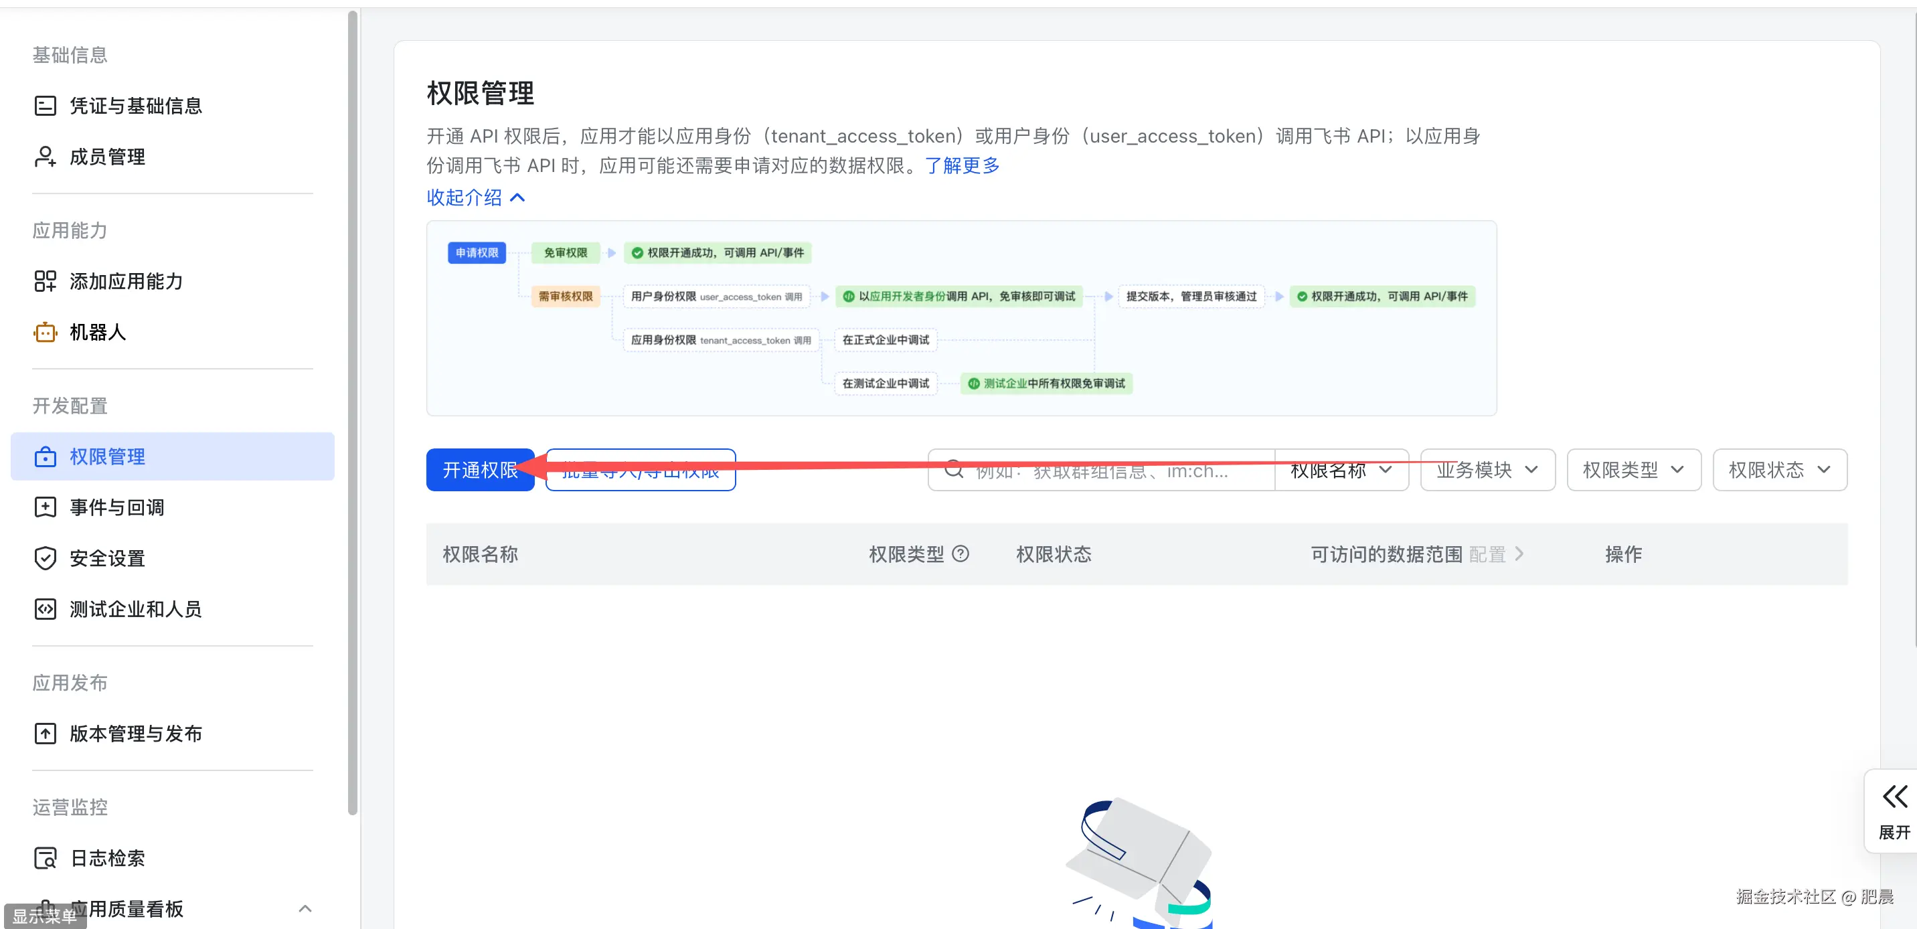Open the 权限类型 dropdown
Viewport: 1917px width, 929px height.
pyautogui.click(x=1633, y=470)
